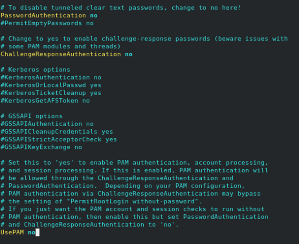299x244 pixels.
Task: Click the #KerberosGetAFSToken no line
Action: click(45, 100)
